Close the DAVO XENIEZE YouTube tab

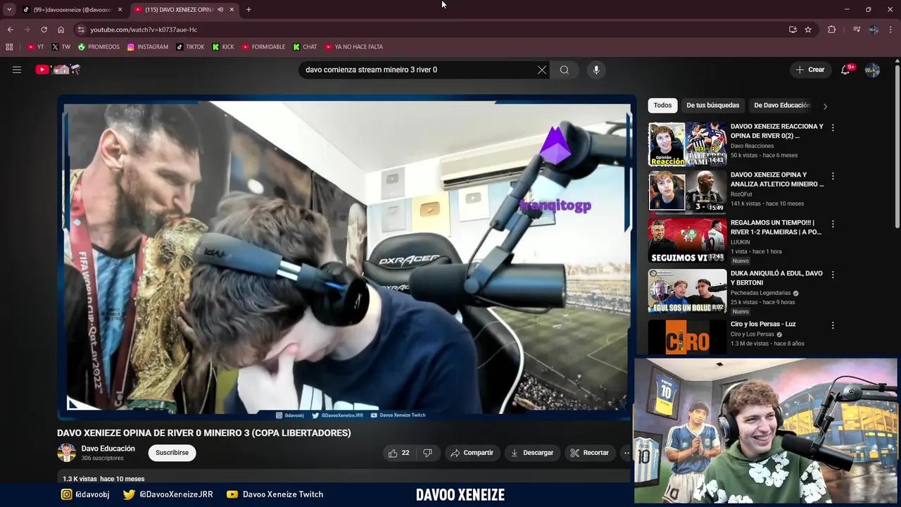tap(232, 9)
